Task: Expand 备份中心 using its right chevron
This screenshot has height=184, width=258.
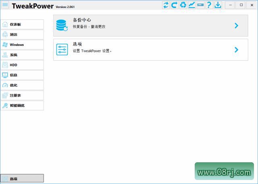Action: click(236, 26)
